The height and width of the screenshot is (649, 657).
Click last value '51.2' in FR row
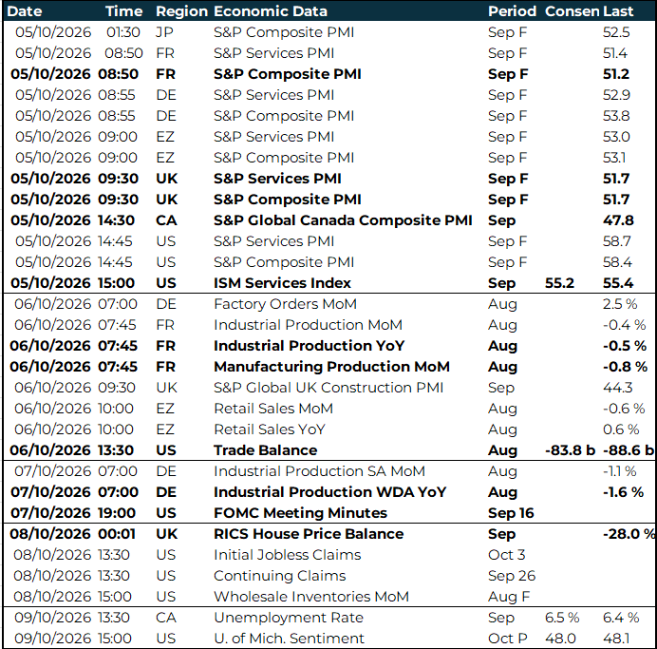pos(616,74)
